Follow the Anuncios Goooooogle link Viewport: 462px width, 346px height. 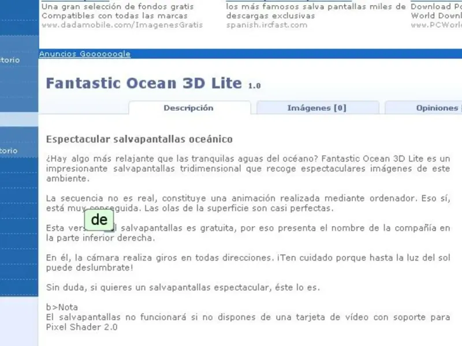point(84,54)
